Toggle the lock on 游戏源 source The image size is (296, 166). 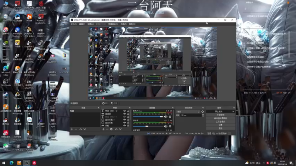coord(128,114)
